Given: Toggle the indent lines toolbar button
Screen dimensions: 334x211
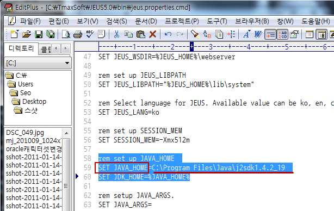Looking at the screenshot, I should pyautogui.click(x=270, y=34).
